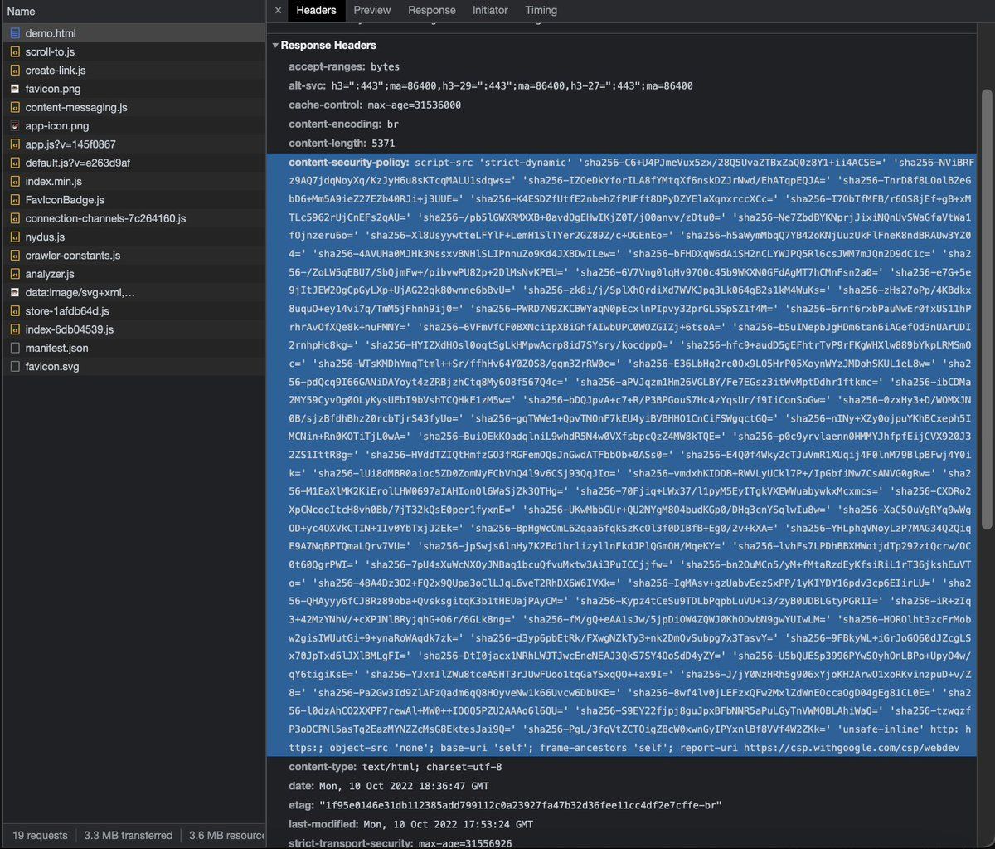Click the nydus.js script icon

point(15,237)
